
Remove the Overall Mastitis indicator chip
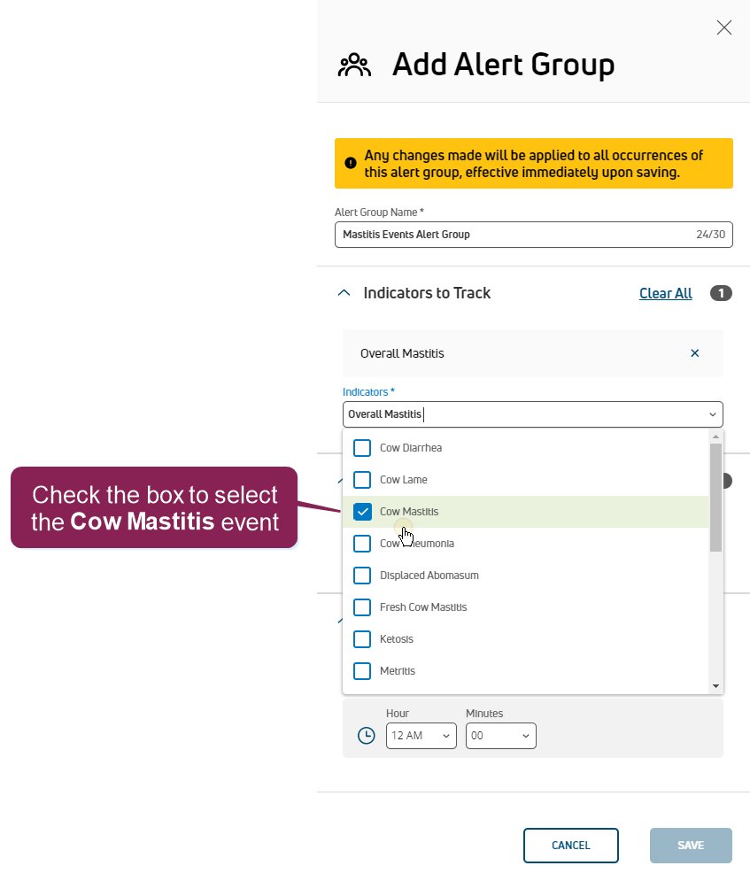coord(695,353)
